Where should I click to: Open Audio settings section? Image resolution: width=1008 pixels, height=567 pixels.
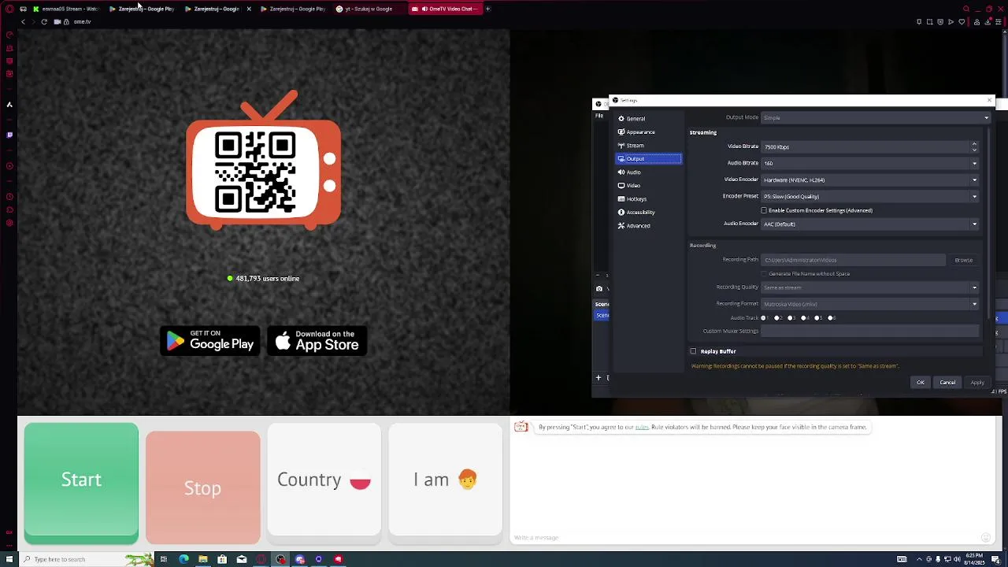click(x=648, y=172)
